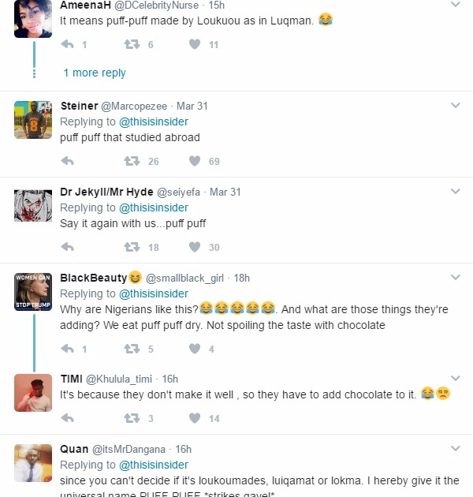473x497 pixels.
Task: Like Steiner's tweet
Action: pos(195,162)
